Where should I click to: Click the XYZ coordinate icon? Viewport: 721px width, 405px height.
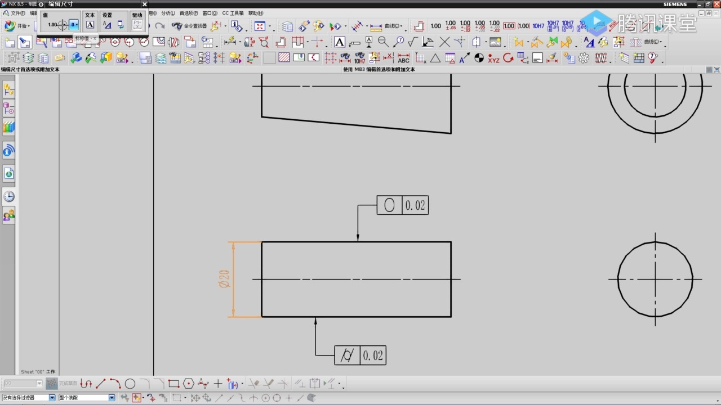click(x=494, y=58)
